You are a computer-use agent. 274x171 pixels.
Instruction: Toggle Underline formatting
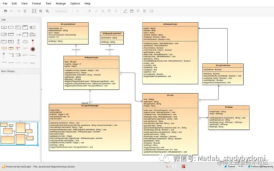click(x=103, y=11)
